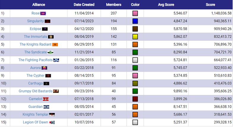233x127 pixels.
Task: Open the Knights Templar alliance link
Action: [35, 115]
